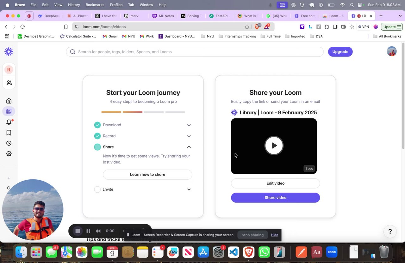Viewport: 405px width, 263px height.
Task: Click the Loom logo in sidebar
Action: [x=9, y=51]
